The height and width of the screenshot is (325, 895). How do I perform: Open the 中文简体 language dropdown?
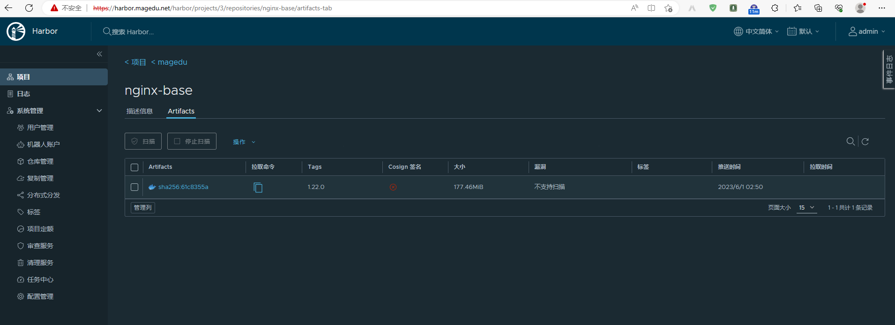[x=756, y=31]
